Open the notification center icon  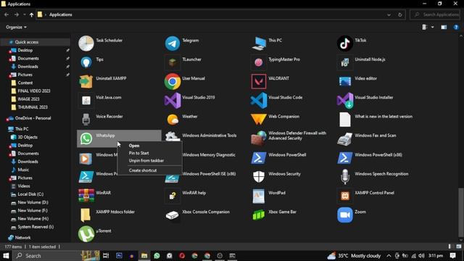pos(452,256)
